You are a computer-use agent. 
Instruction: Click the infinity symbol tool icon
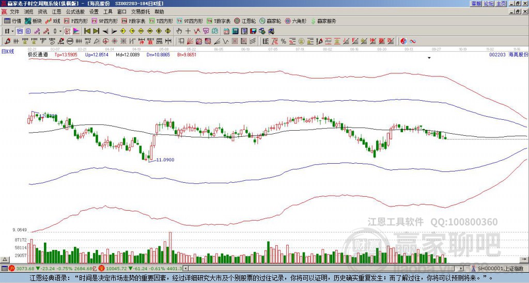point(413,41)
